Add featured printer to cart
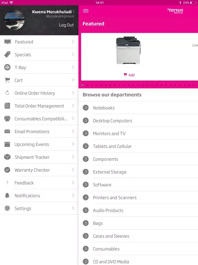 [x=129, y=75]
